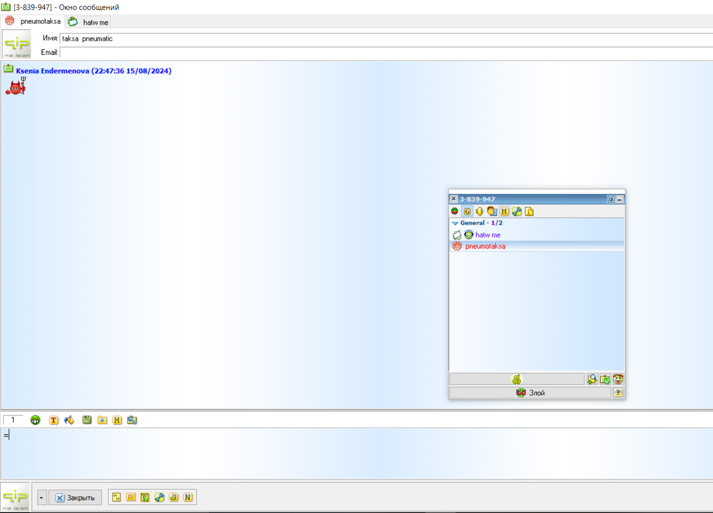Click the headphones avatar icon of hatw me
Viewport: 713px width, 513px height.
tap(469, 235)
